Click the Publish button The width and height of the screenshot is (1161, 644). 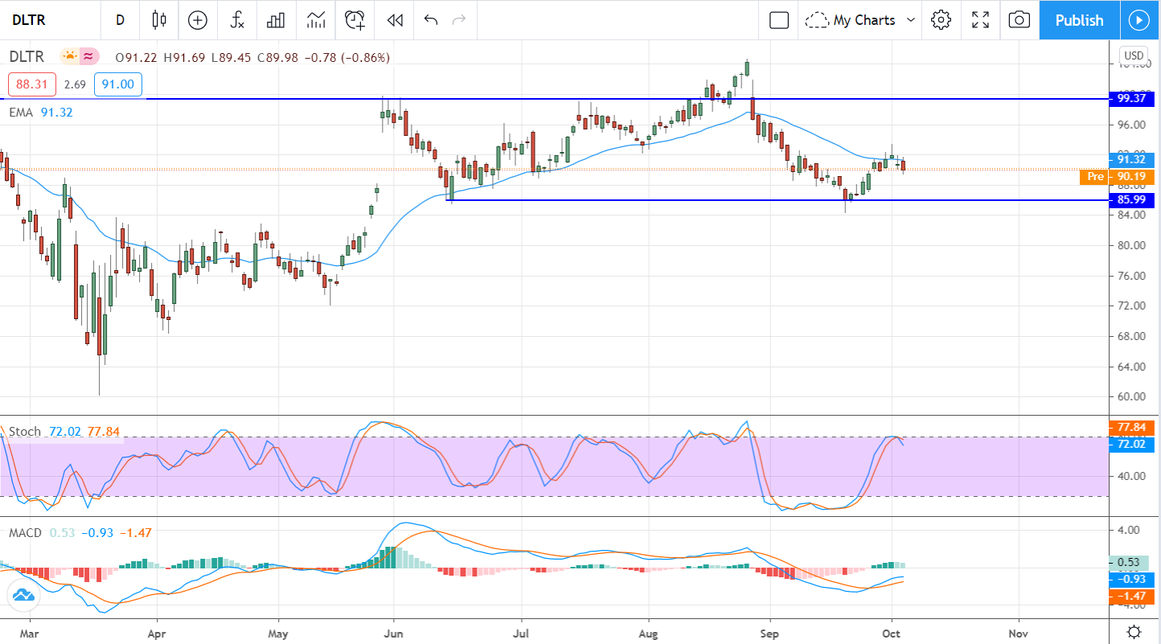[x=1079, y=20]
